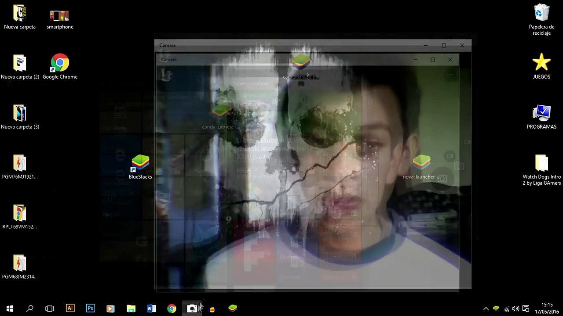Image resolution: width=563 pixels, height=316 pixels.
Task: Open taskbar search
Action: tap(30, 309)
